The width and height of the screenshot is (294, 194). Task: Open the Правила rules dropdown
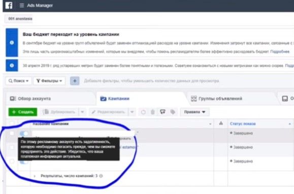click(194, 112)
